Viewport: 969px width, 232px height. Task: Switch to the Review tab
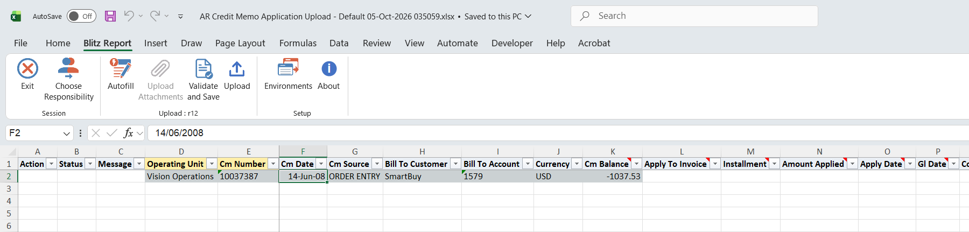pyautogui.click(x=377, y=43)
